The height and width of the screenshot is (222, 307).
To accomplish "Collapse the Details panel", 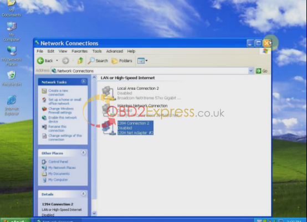I will (x=84, y=194).
